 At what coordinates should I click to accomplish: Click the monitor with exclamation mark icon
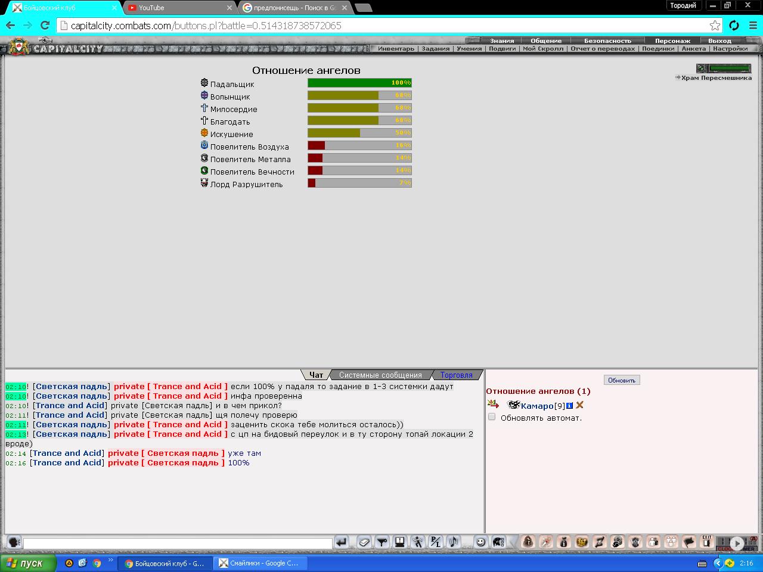[x=400, y=542]
